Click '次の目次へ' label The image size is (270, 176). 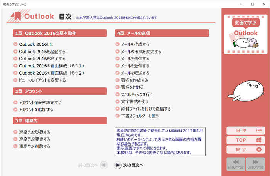133,165
